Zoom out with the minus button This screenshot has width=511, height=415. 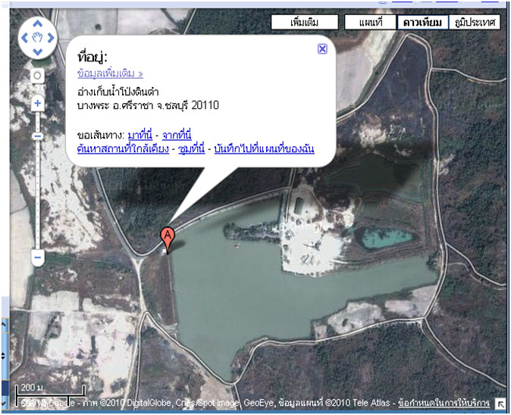[x=38, y=257]
